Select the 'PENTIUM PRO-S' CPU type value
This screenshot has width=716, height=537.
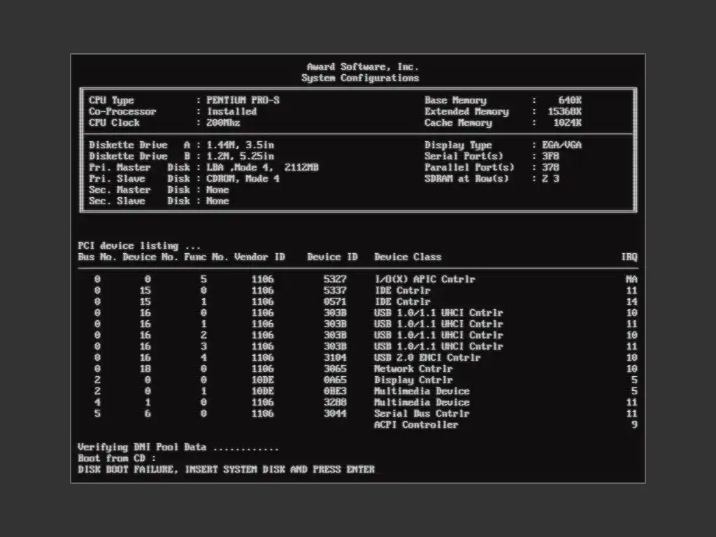[243, 100]
